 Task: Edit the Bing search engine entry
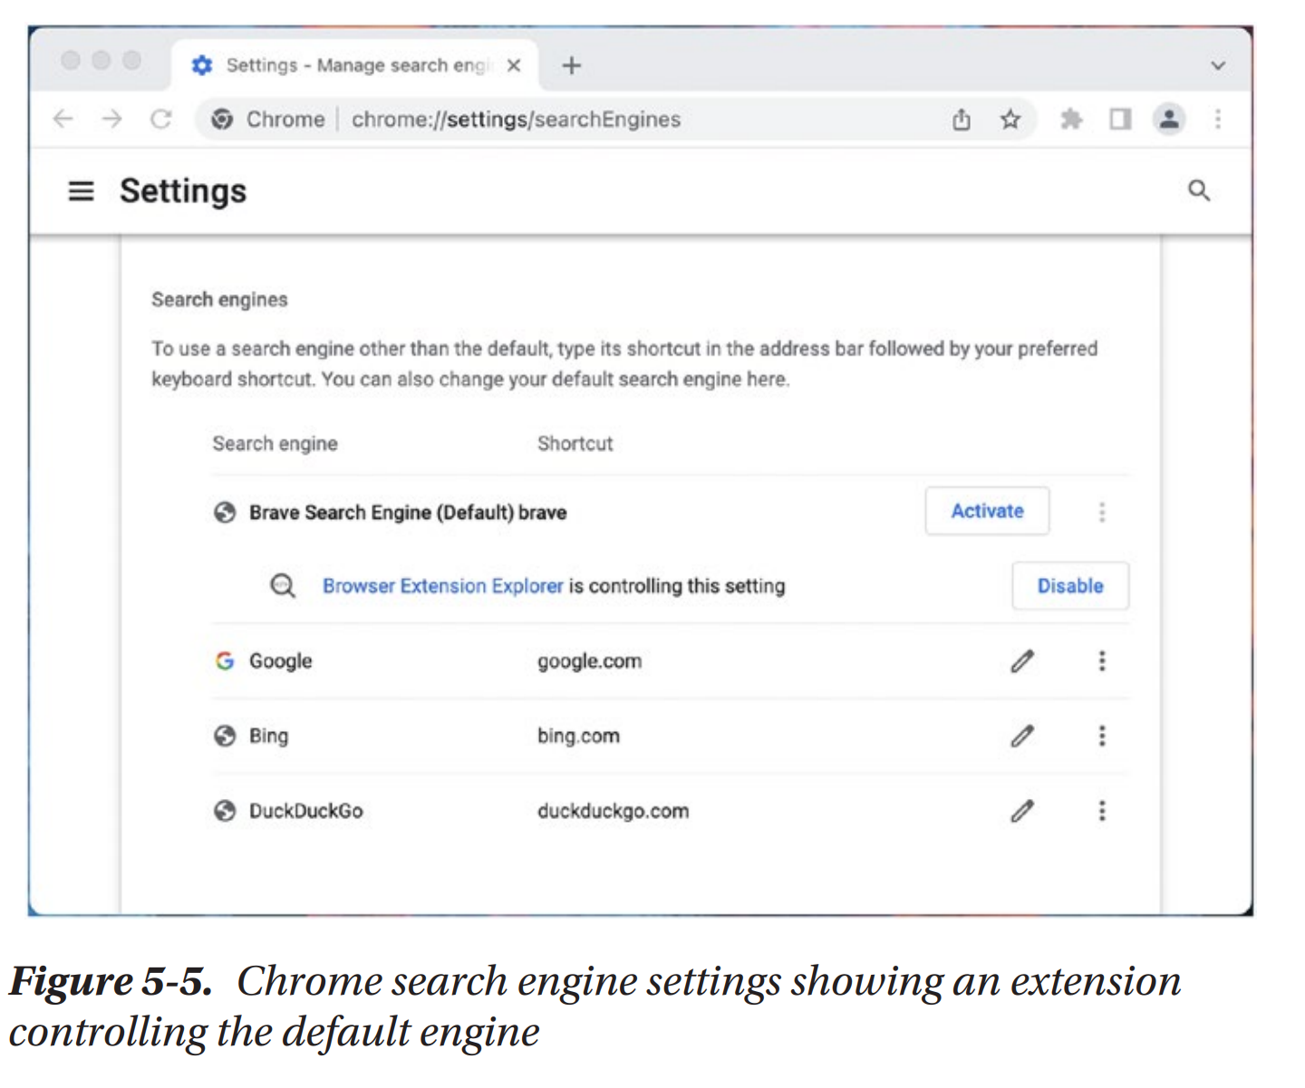point(1022,736)
